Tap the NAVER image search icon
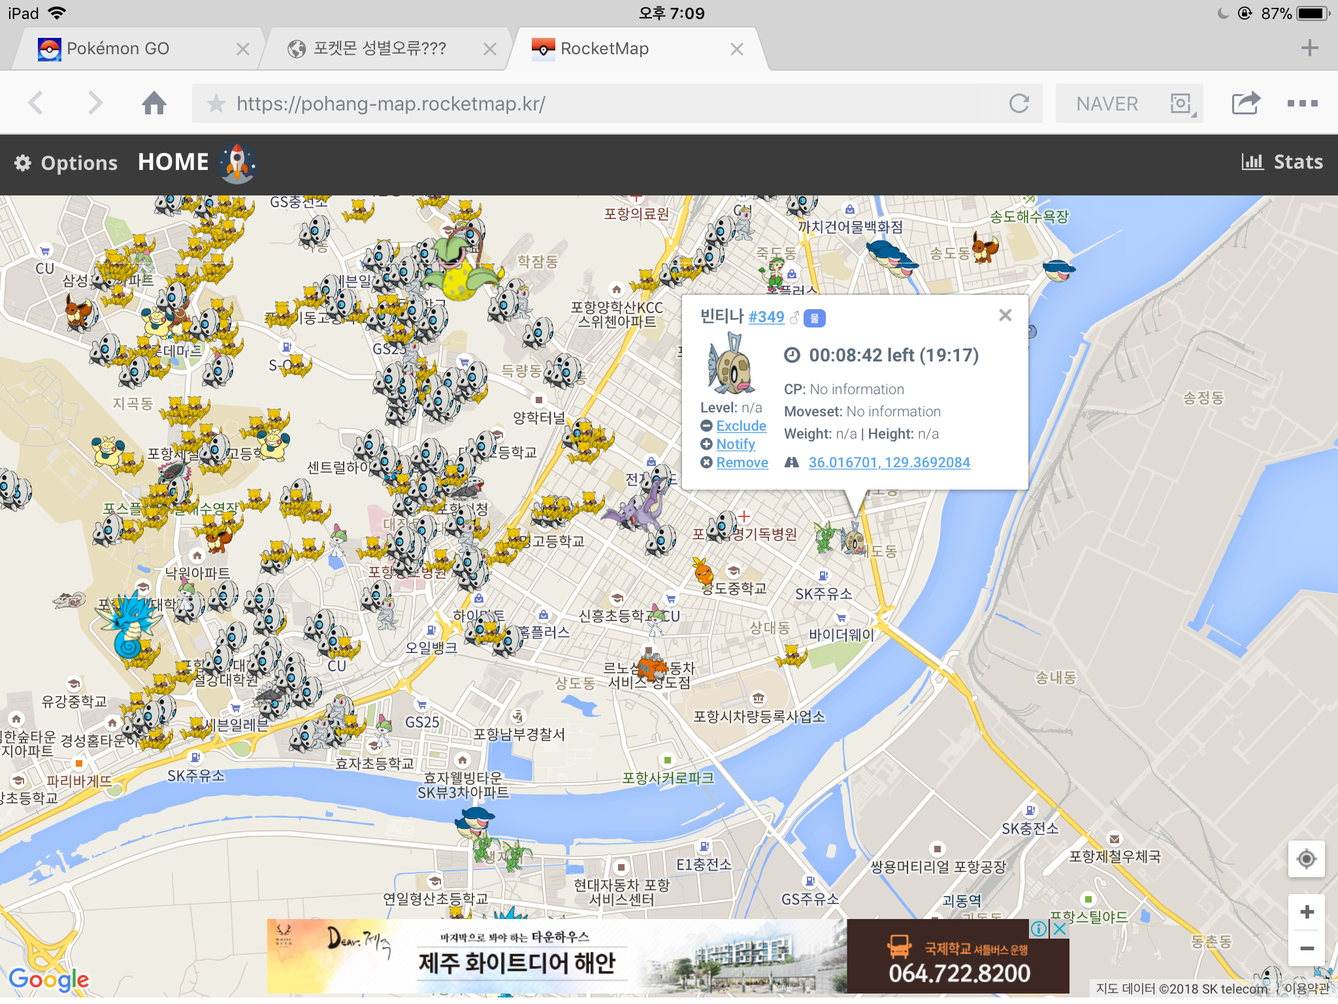 [1182, 103]
